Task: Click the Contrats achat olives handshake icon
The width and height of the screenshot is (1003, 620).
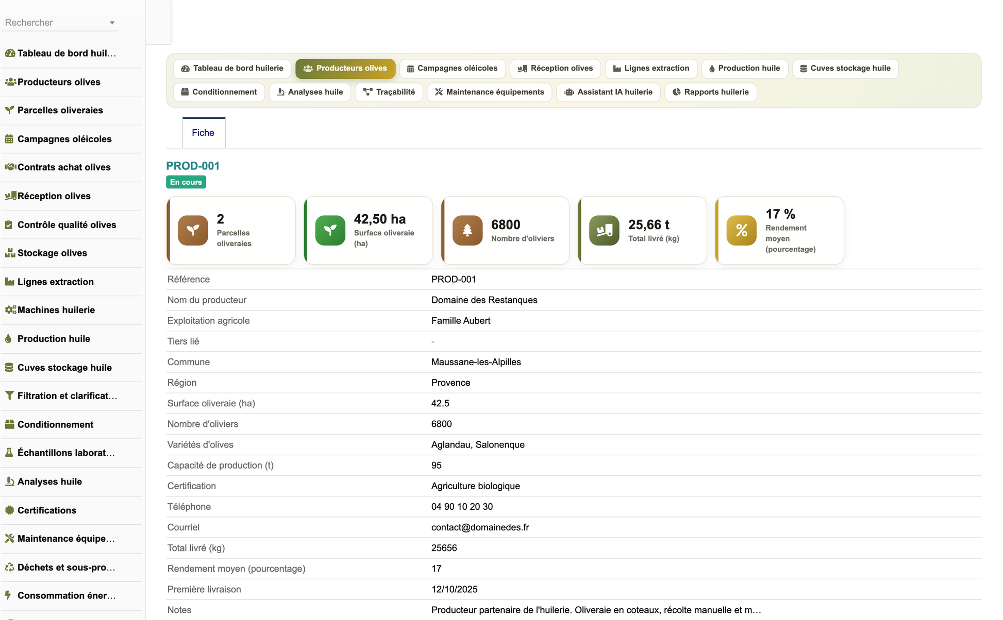Action: pos(10,167)
